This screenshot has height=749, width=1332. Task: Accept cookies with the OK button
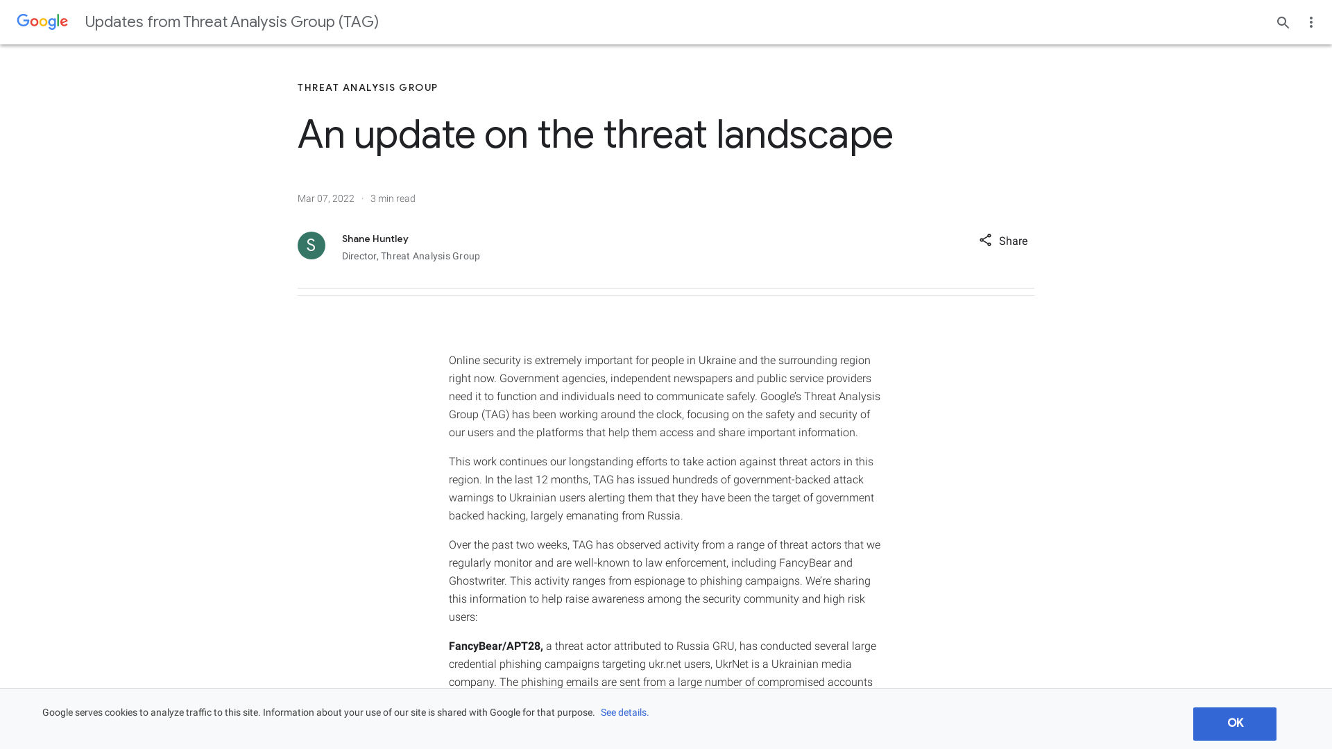tap(1234, 723)
